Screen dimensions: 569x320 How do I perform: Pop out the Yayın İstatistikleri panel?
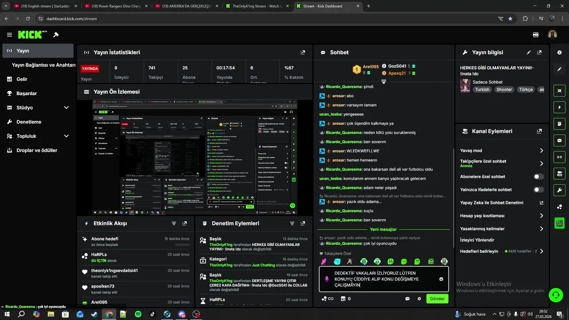click(x=303, y=52)
